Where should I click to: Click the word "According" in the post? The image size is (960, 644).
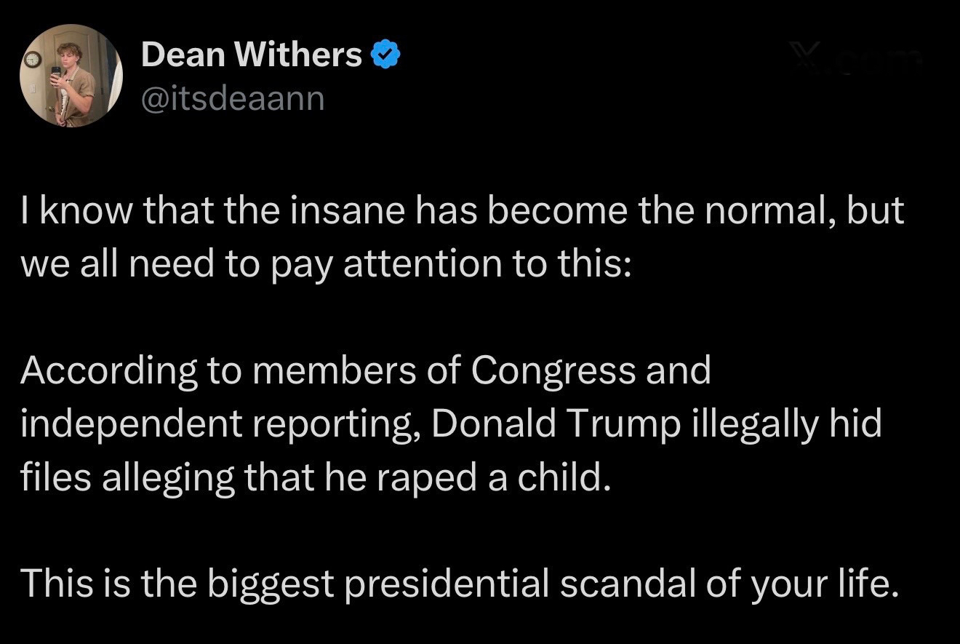[x=109, y=371]
